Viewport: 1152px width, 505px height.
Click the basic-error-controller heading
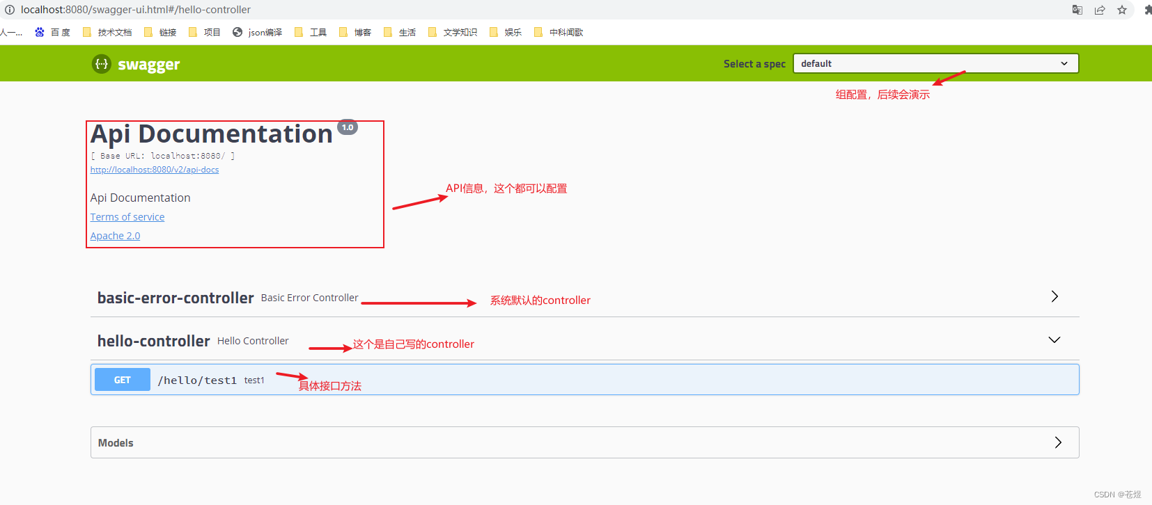tap(176, 298)
